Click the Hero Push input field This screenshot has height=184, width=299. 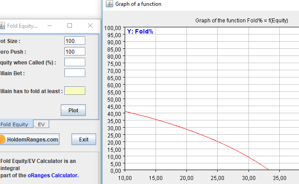[75, 51]
